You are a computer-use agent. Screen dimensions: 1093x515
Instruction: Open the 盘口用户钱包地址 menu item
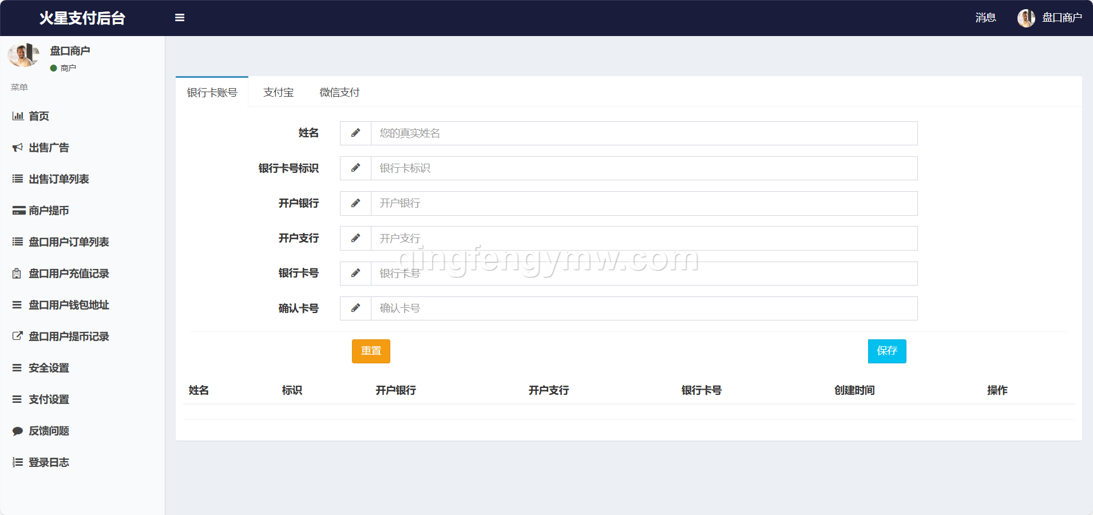[x=82, y=305]
